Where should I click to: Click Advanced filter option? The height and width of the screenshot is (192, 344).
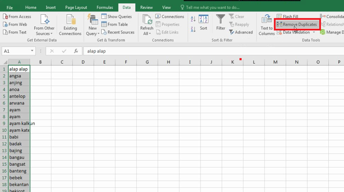pos(241,32)
